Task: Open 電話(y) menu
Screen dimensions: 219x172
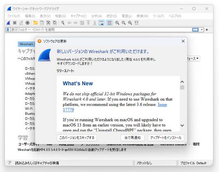Action: [127, 16]
